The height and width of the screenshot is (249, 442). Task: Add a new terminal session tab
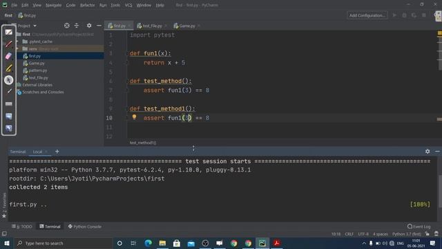[x=57, y=151]
